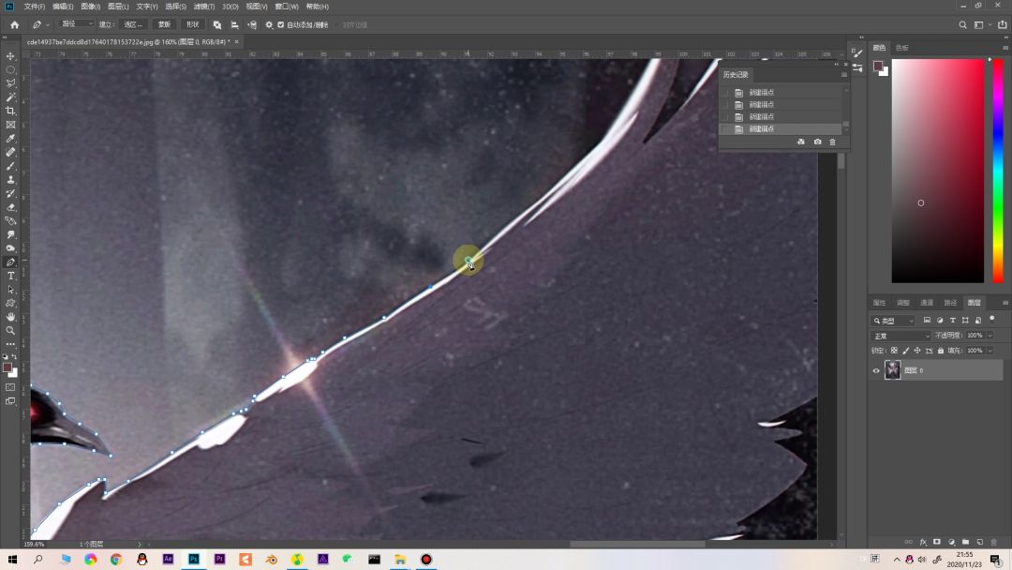
Task: Create new snapshot in History panel
Action: (x=817, y=142)
